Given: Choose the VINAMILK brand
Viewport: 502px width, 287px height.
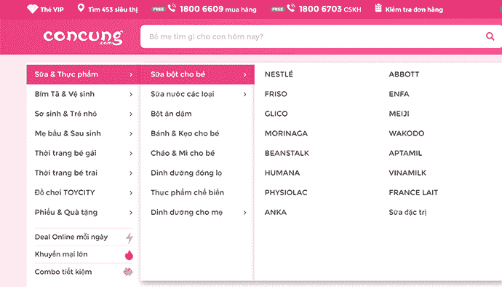Looking at the screenshot, I should (407, 173).
